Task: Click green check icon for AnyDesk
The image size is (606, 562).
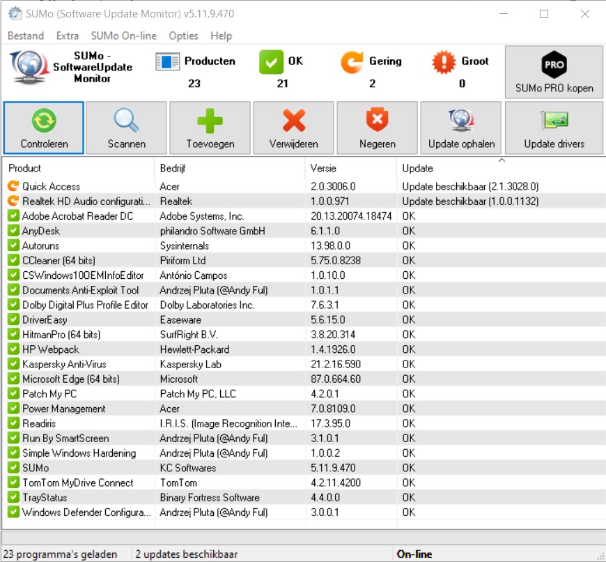Action: point(13,231)
